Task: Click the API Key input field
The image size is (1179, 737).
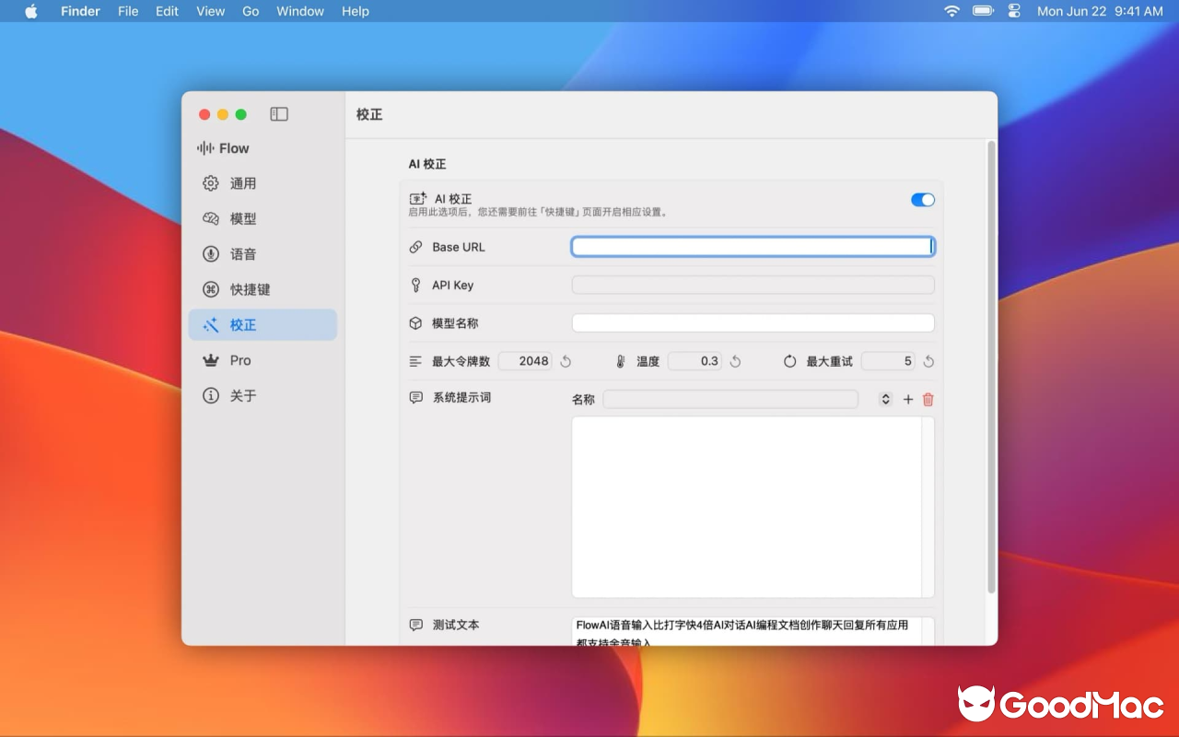Action: click(x=753, y=285)
